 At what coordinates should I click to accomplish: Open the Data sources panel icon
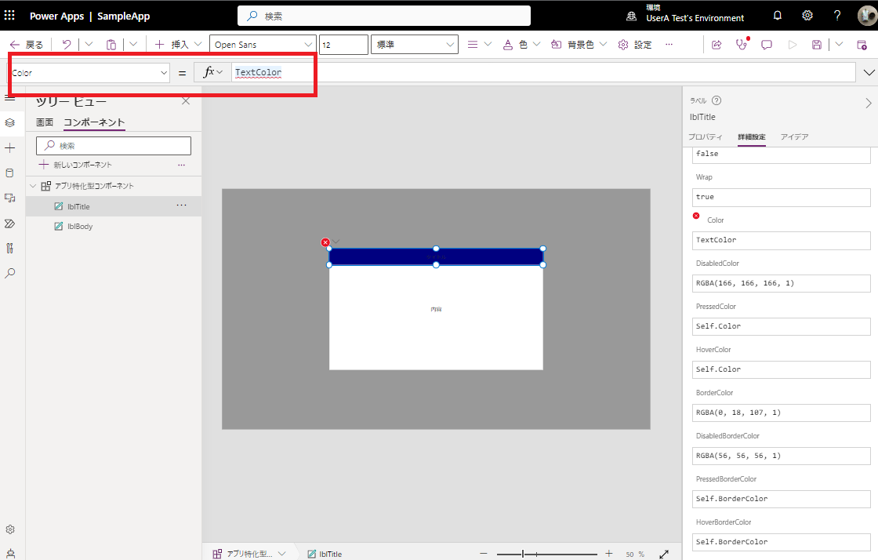(x=10, y=173)
